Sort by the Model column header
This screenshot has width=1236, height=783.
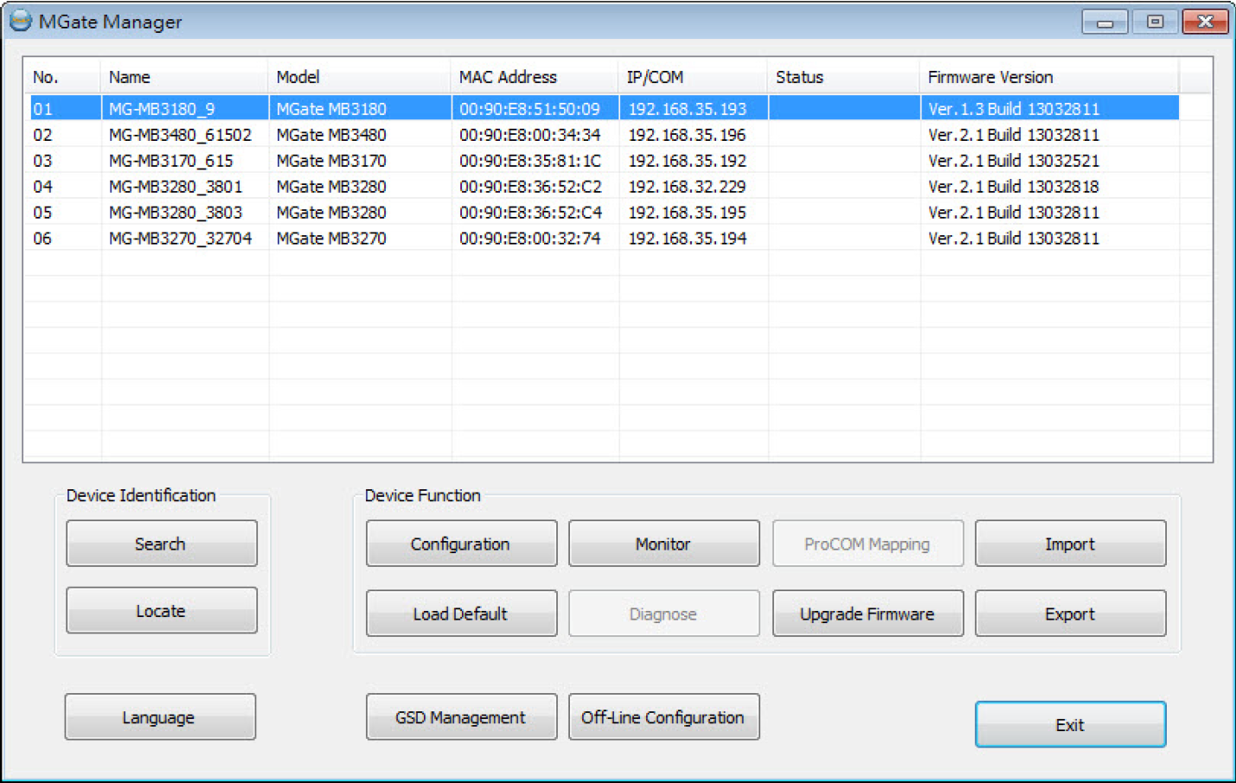359,77
